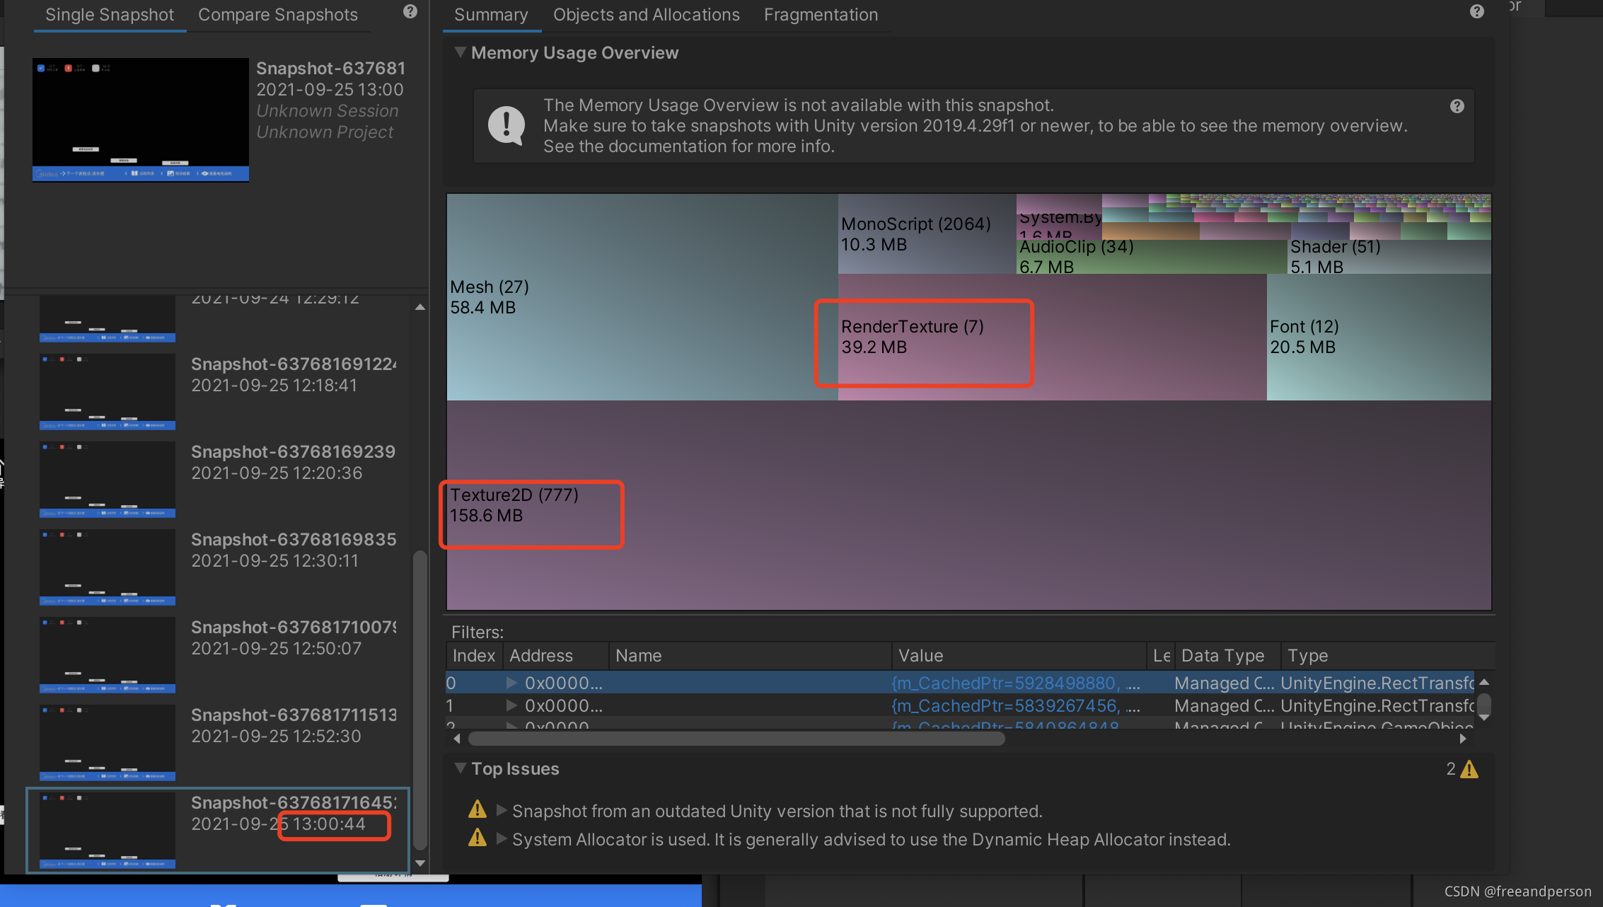Click help icon in Memory Usage Overview notice
Screen dimensions: 1603x907
[1457, 106]
